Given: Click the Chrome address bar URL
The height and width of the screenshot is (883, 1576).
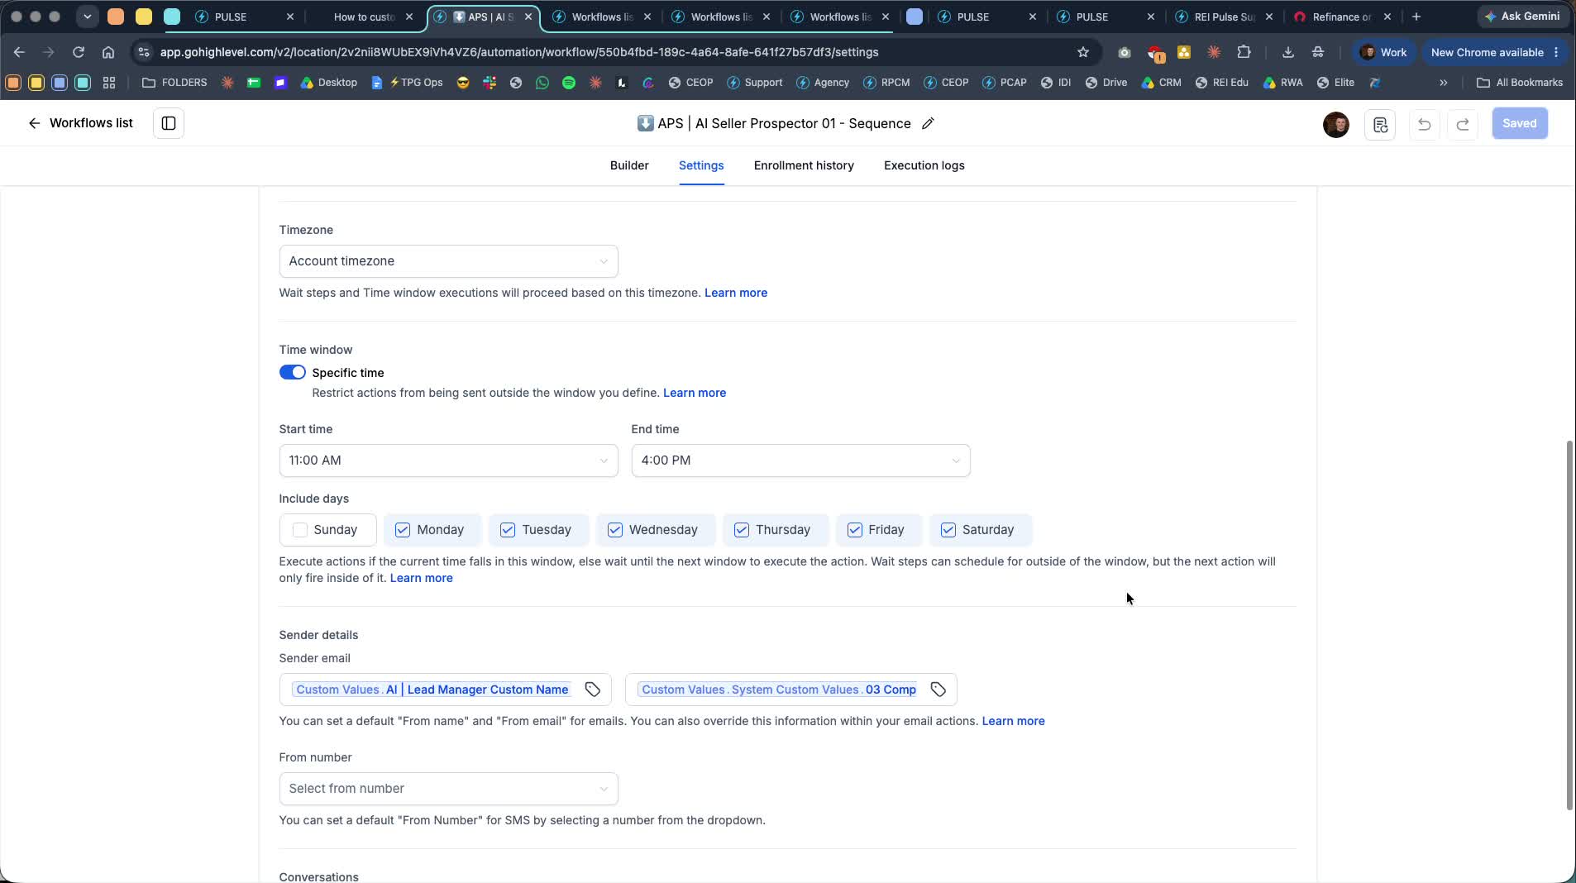Looking at the screenshot, I should [519, 52].
